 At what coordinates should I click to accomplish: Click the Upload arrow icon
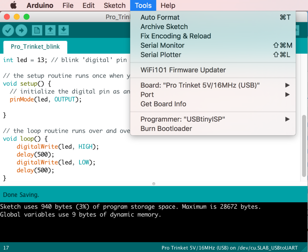(21, 30)
